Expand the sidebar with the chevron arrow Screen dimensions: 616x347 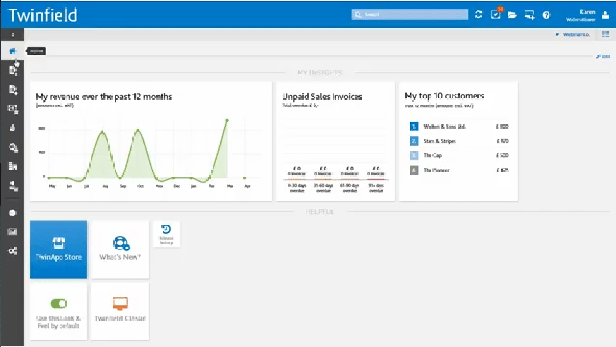point(12,34)
